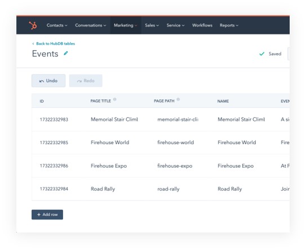The width and height of the screenshot is (306, 250).
Task: Select ID cell 17322332985
Action: [54, 142]
